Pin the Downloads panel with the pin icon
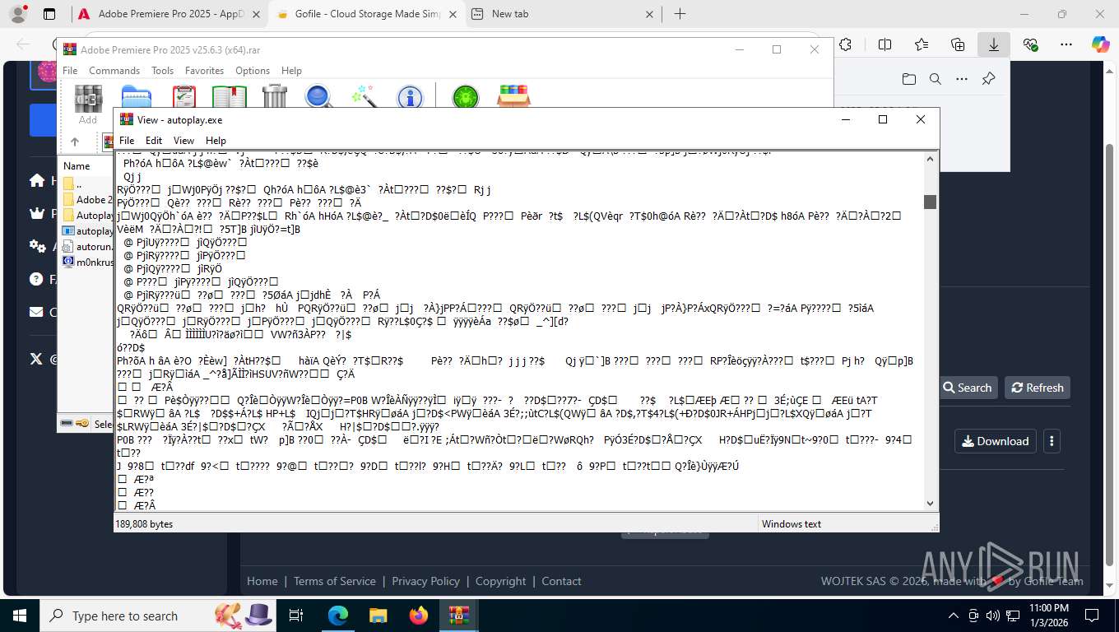Image resolution: width=1119 pixels, height=632 pixels. [x=989, y=79]
